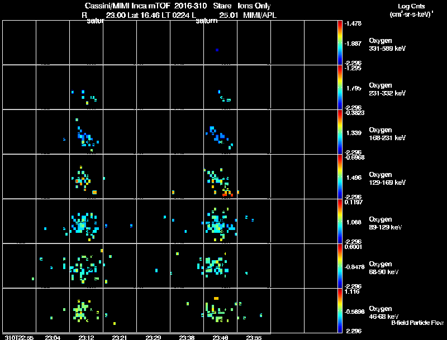Click the 89-129 keV image panel above the 23:46 label
Screen dimensions: 447x340
coord(220,221)
